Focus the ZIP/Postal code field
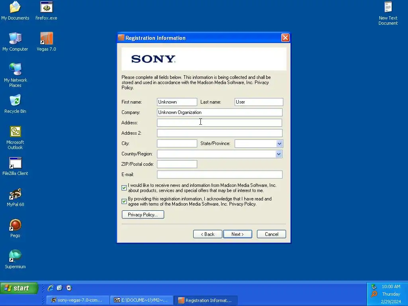Screen dimensions: 408x306 tap(177, 164)
